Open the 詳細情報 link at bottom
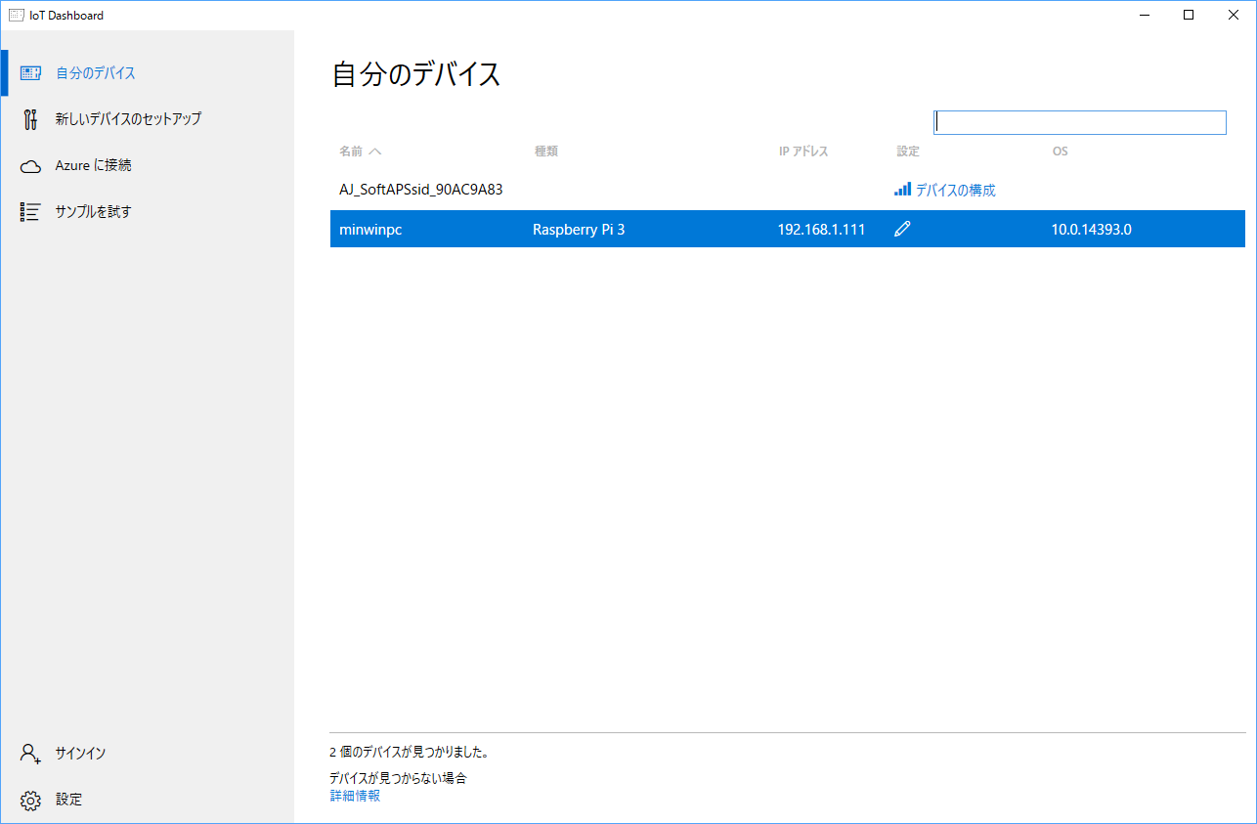This screenshot has width=1257, height=824. pos(355,796)
